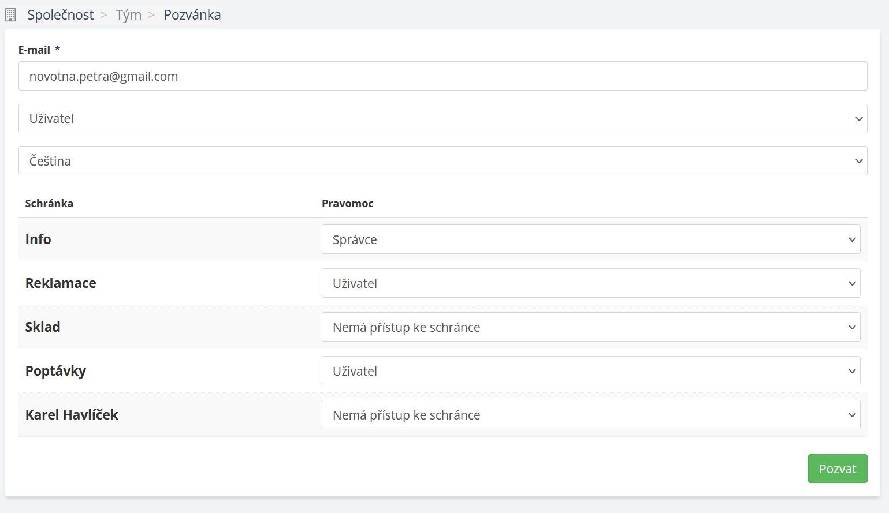Open Poptávky mailbox permission dropdown

590,371
